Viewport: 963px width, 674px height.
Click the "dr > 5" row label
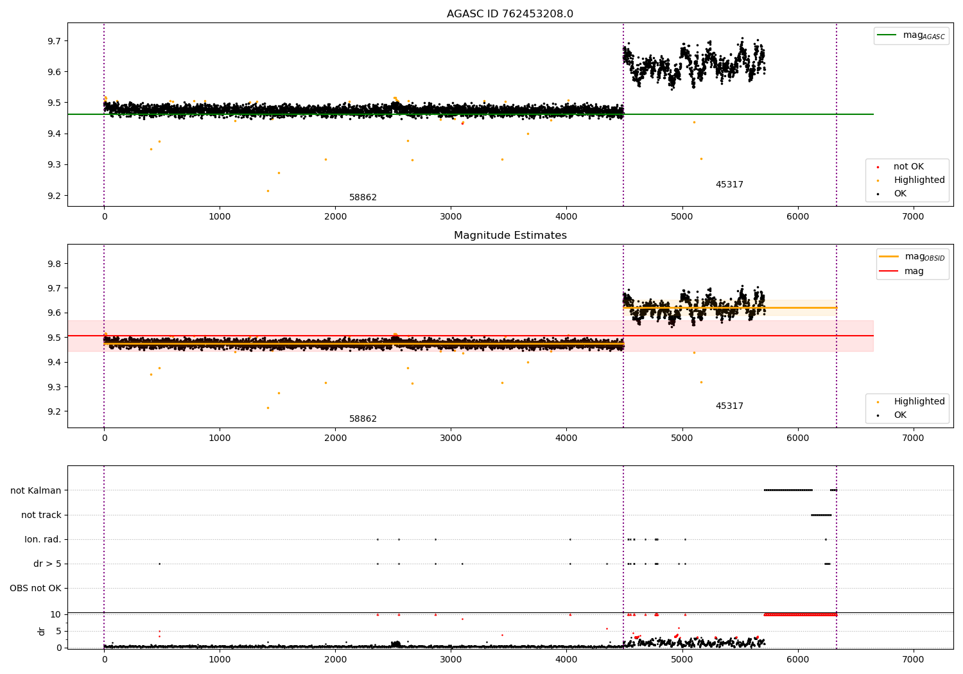[x=48, y=564]
